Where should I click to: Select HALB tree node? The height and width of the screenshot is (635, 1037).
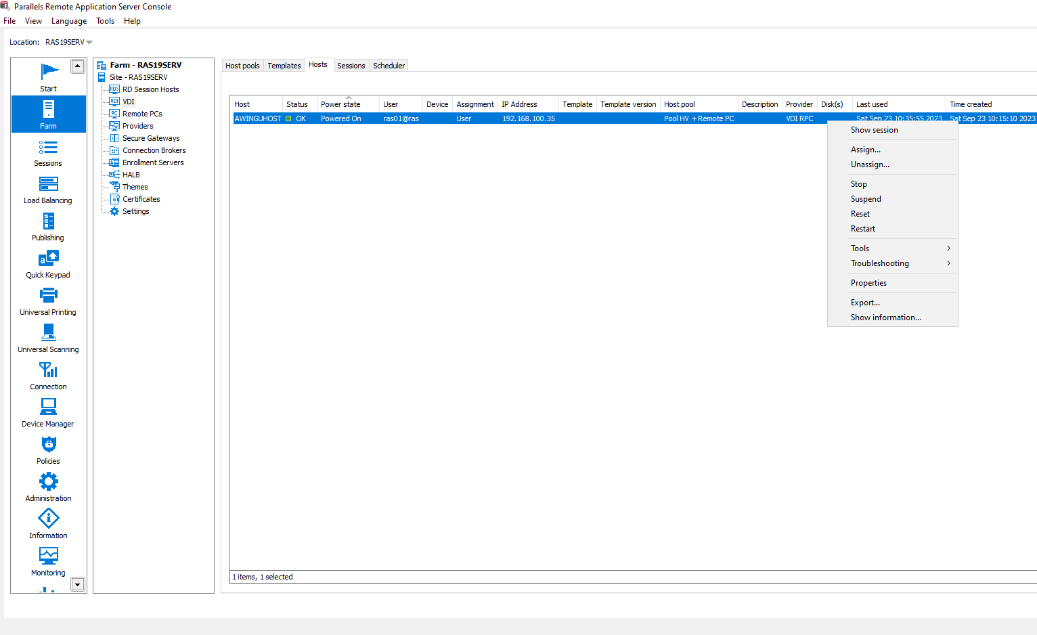[x=131, y=175]
